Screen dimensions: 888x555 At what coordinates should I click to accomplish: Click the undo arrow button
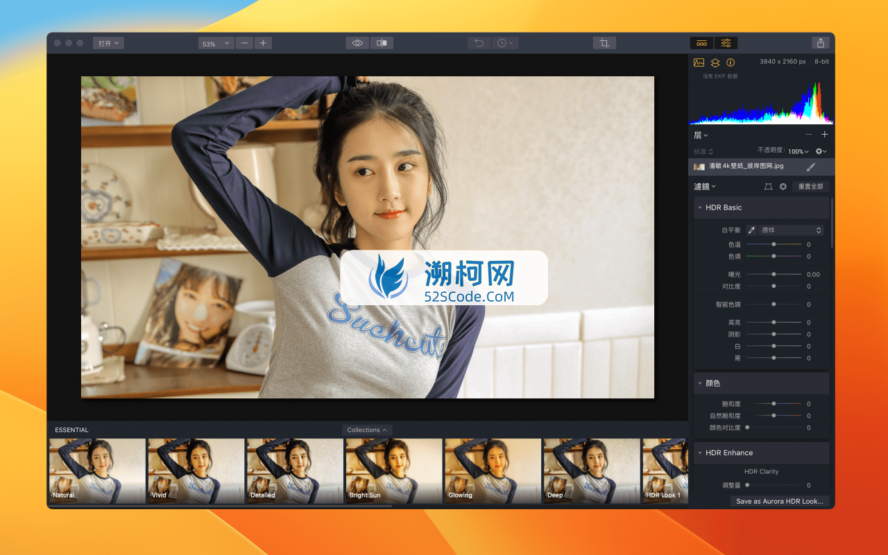coord(479,43)
